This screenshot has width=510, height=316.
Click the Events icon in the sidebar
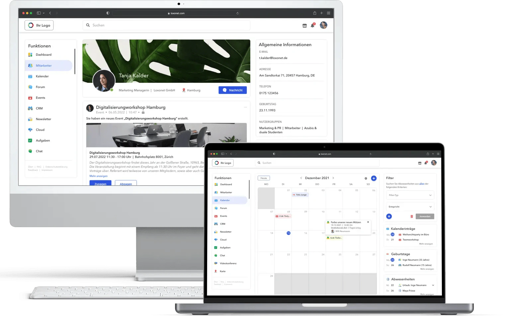[31, 97]
